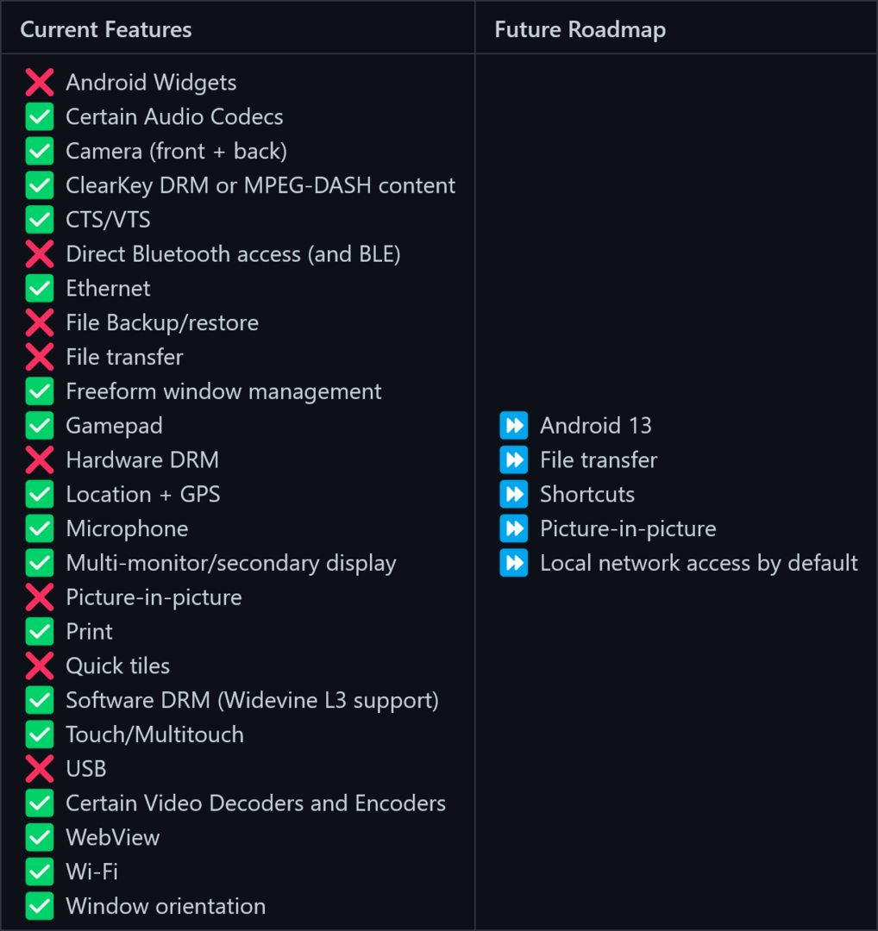Click the fast-forward icon beside Local network access
This screenshot has height=931, width=878.
click(x=514, y=564)
